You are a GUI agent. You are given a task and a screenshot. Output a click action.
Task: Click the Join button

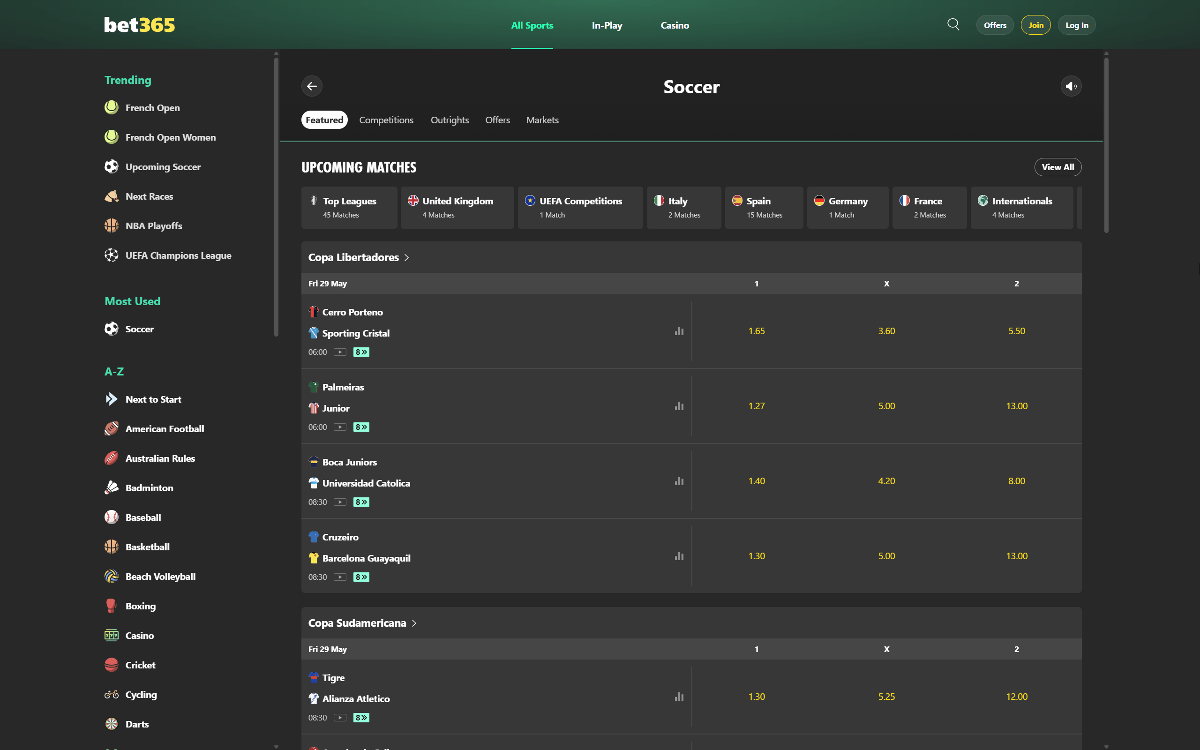coord(1035,25)
